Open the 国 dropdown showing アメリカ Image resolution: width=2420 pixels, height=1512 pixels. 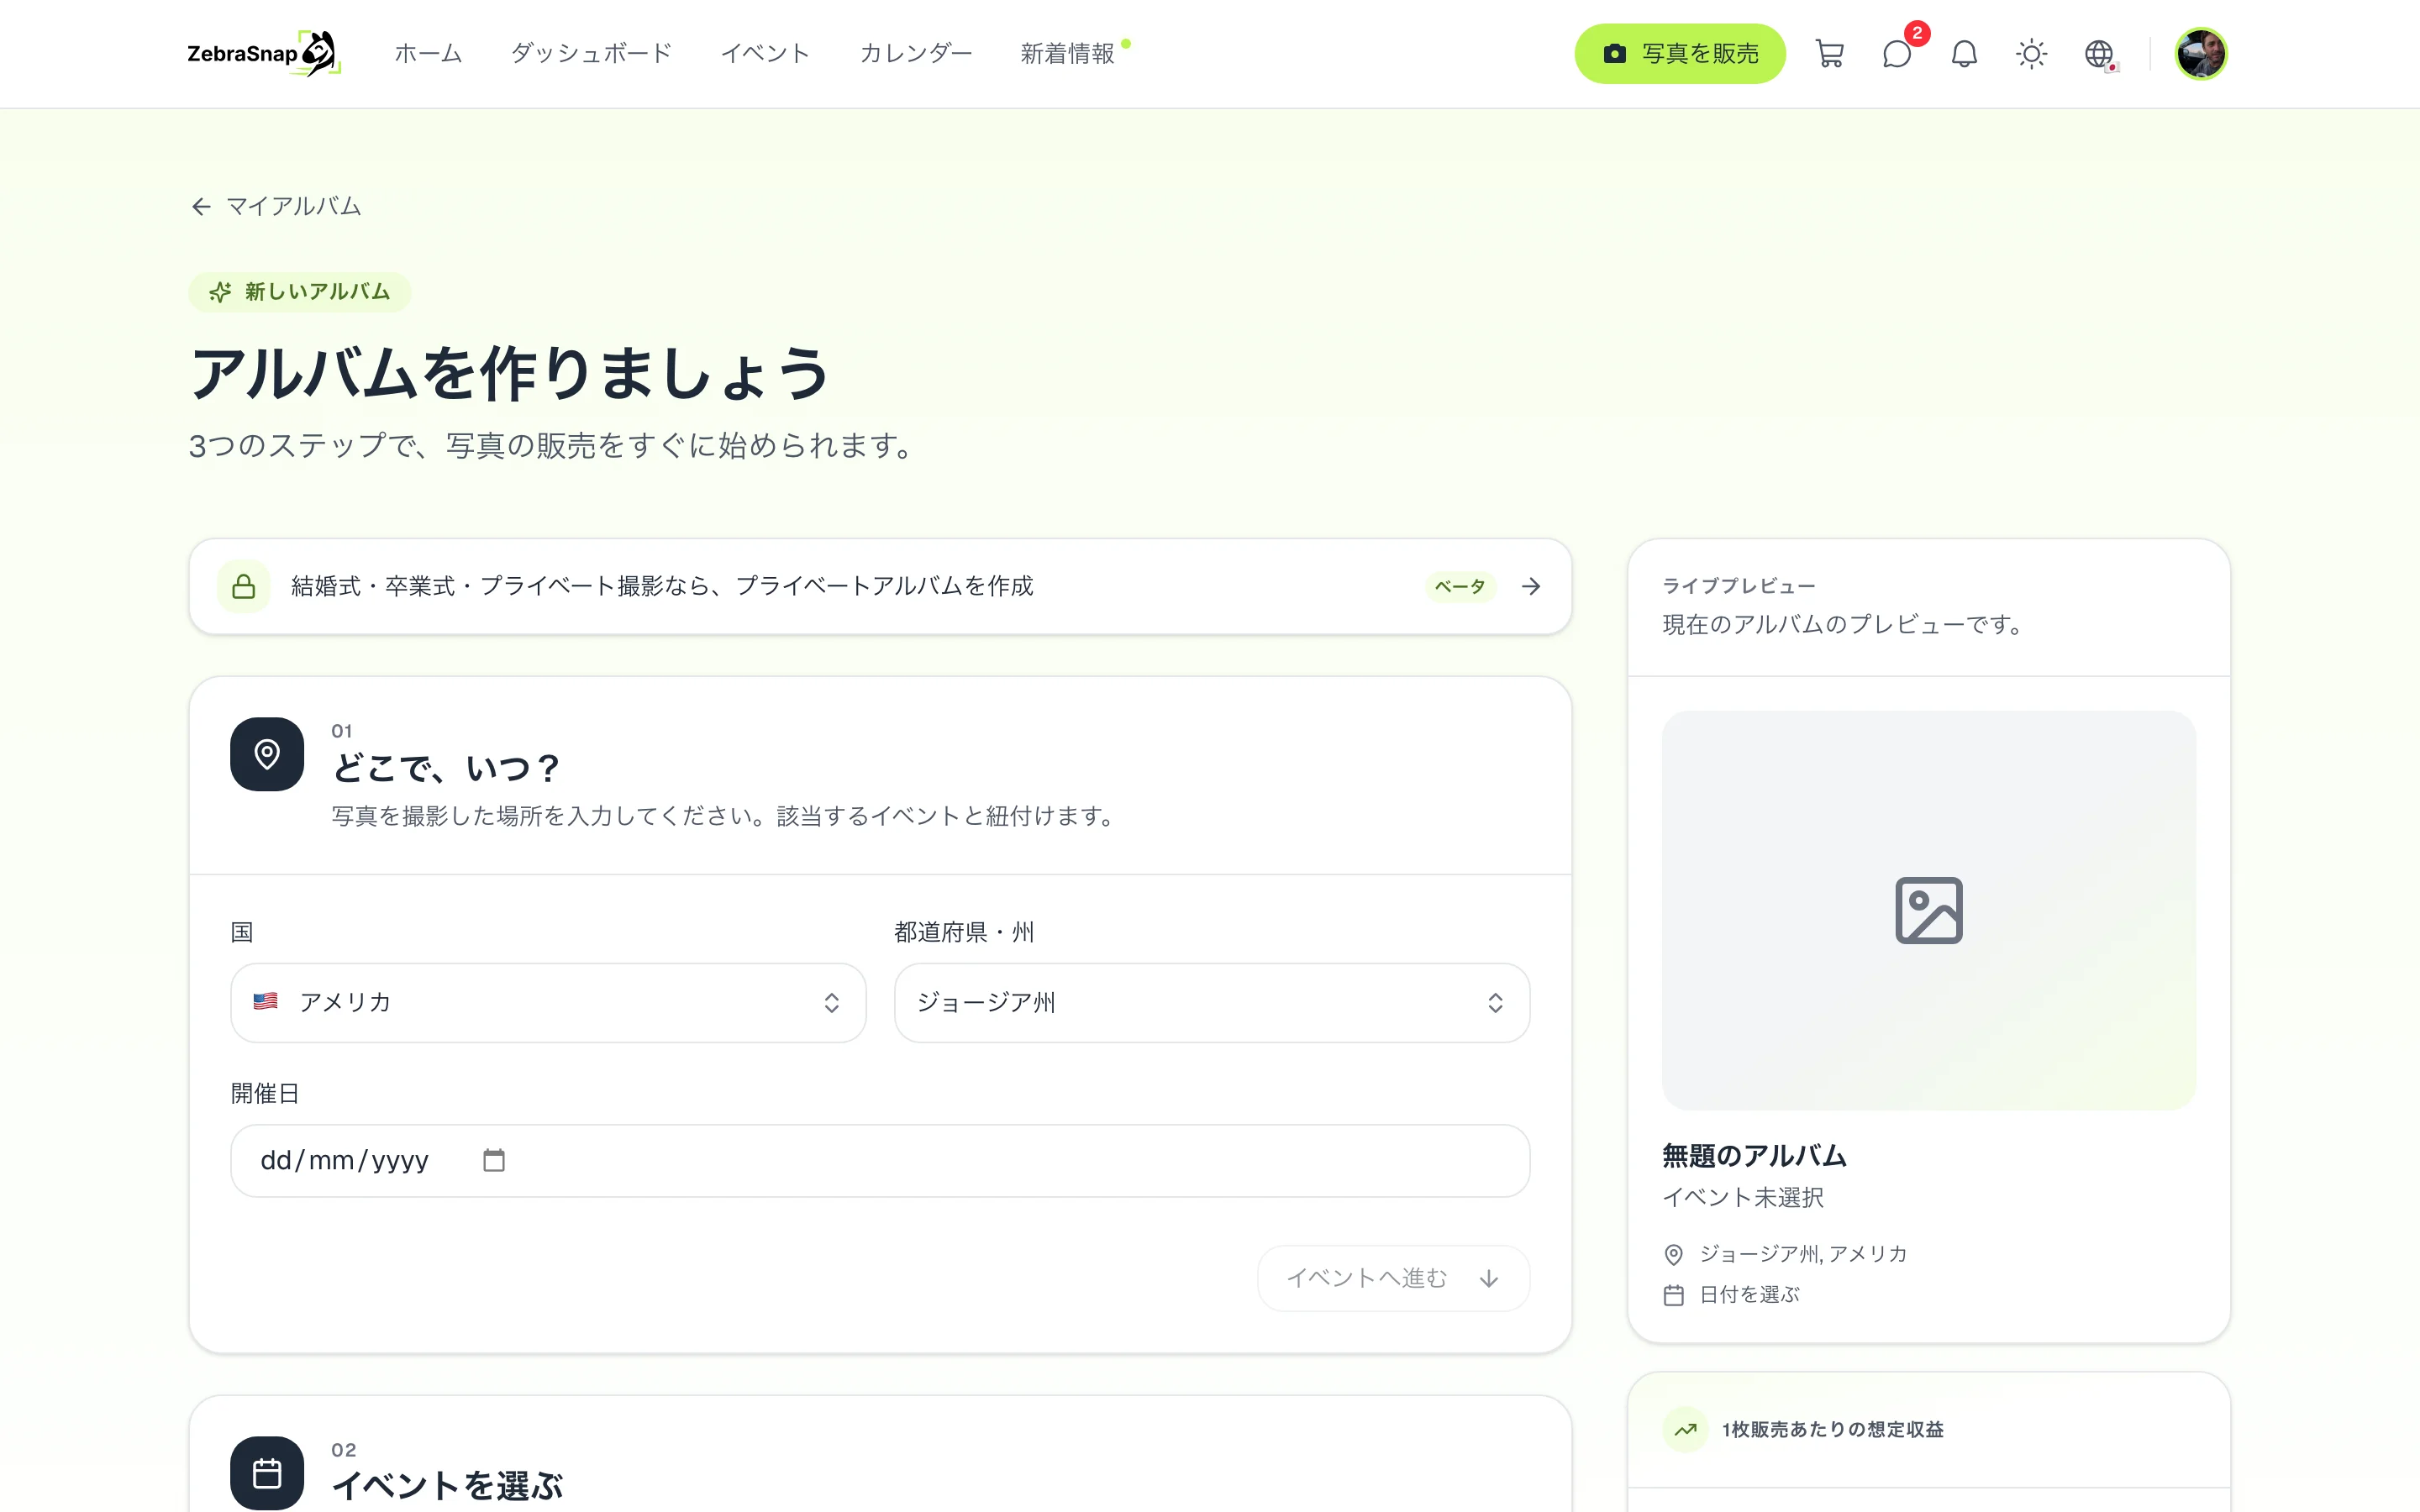[548, 1003]
